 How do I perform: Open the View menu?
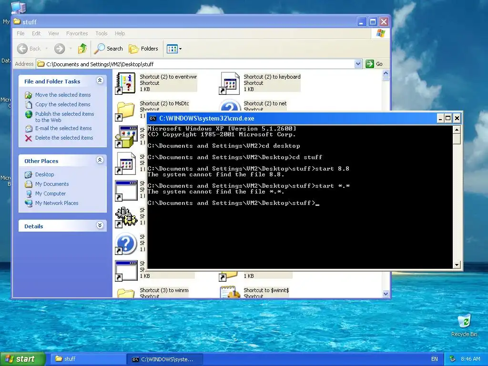click(53, 33)
